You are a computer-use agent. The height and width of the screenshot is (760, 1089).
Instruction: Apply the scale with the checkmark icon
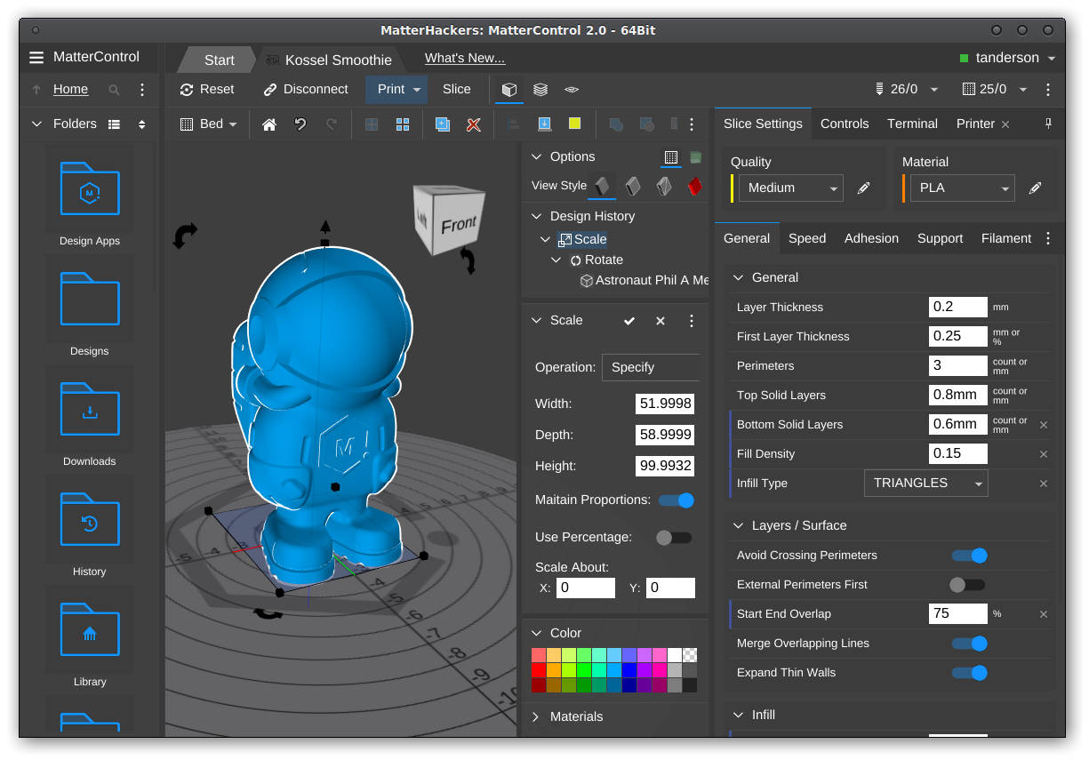click(x=629, y=321)
